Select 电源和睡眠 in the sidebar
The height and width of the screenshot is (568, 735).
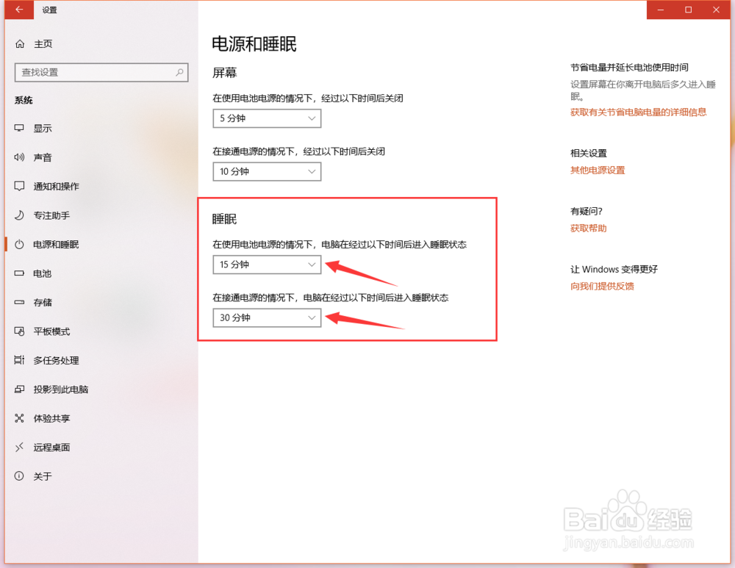(x=57, y=245)
